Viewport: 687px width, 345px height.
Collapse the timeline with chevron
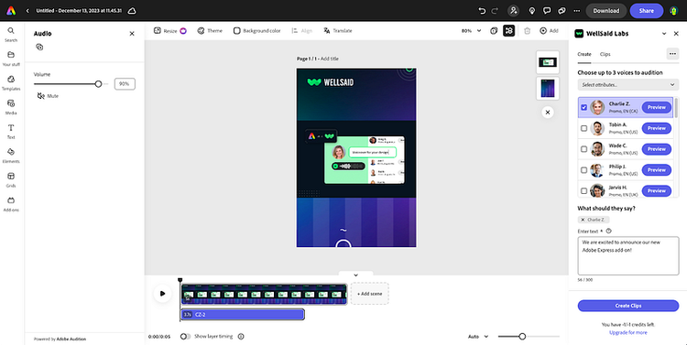click(x=355, y=275)
